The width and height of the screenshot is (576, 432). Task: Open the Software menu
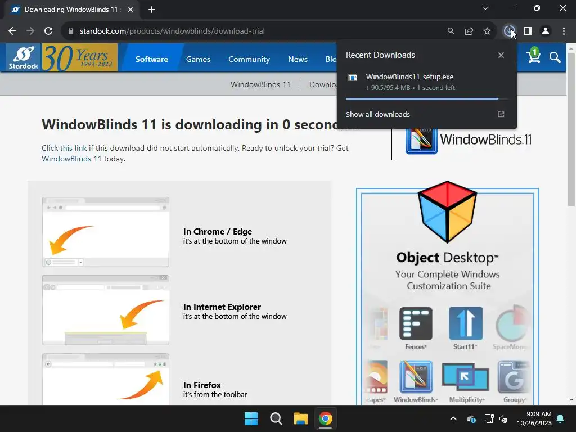coord(152,59)
